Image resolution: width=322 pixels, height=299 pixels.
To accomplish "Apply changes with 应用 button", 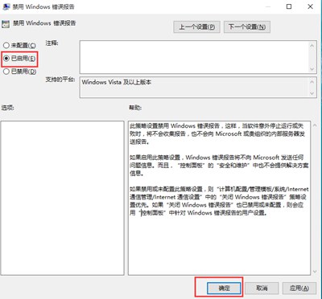I will [299, 288].
